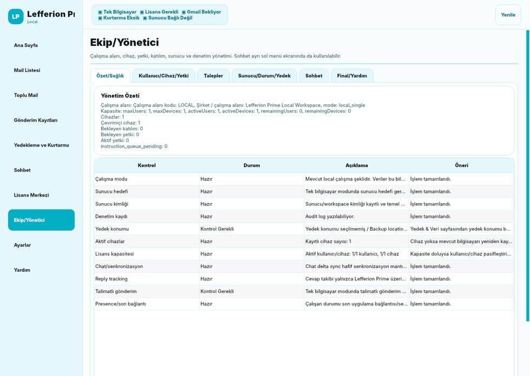Select the 'Lisans kapasitesi' cell
The width and height of the screenshot is (530, 376).
click(147, 254)
